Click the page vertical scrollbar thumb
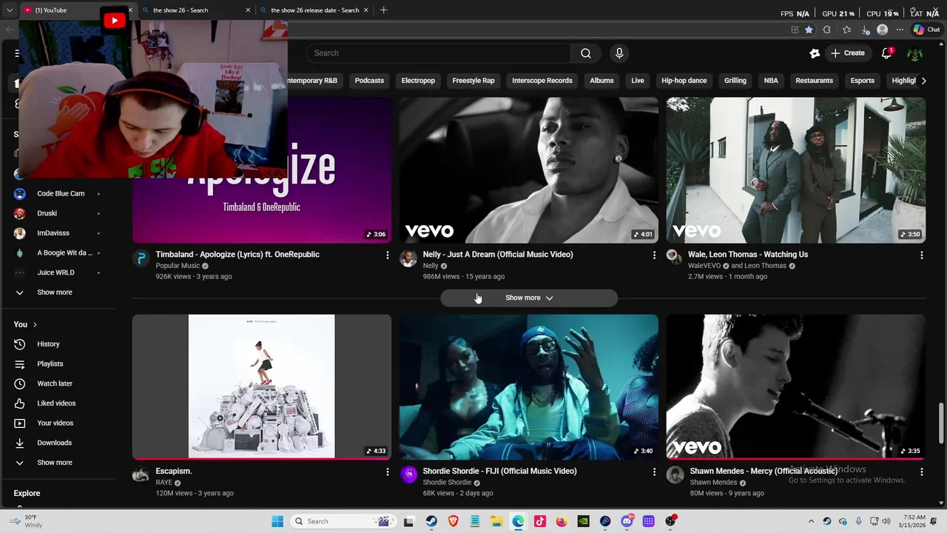This screenshot has width=947, height=533. [941, 423]
